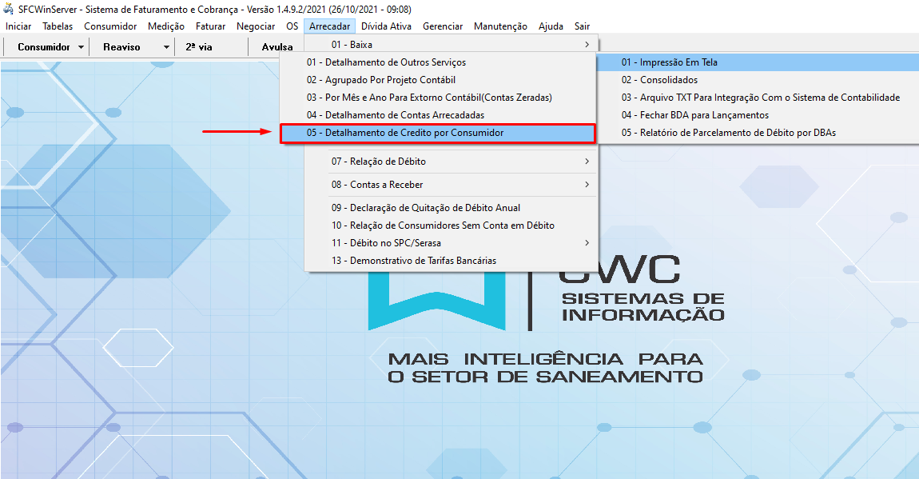Click 01 - Detalhamento de Outros Serviços
This screenshot has height=479, width=919.
click(x=386, y=62)
